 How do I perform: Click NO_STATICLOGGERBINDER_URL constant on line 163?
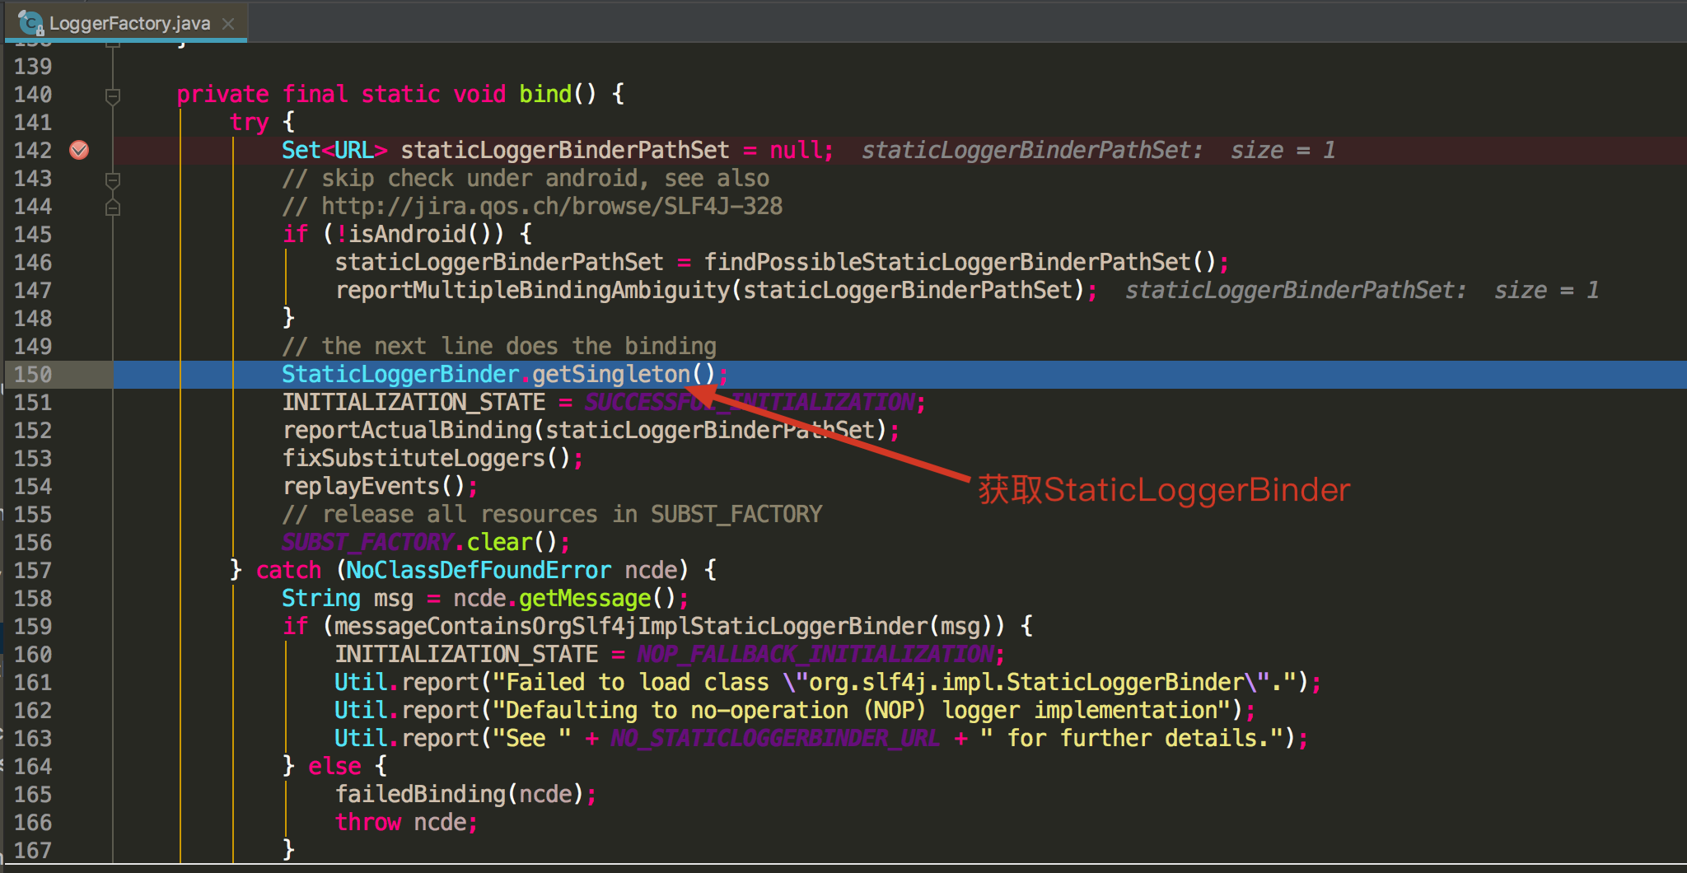coord(775,739)
